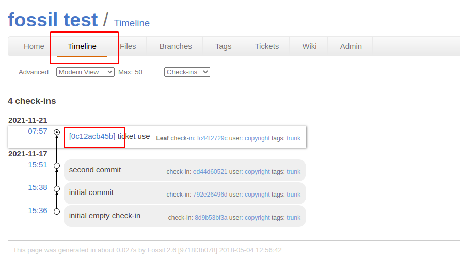
Task: Click the fossil test title link
Action: [53, 20]
